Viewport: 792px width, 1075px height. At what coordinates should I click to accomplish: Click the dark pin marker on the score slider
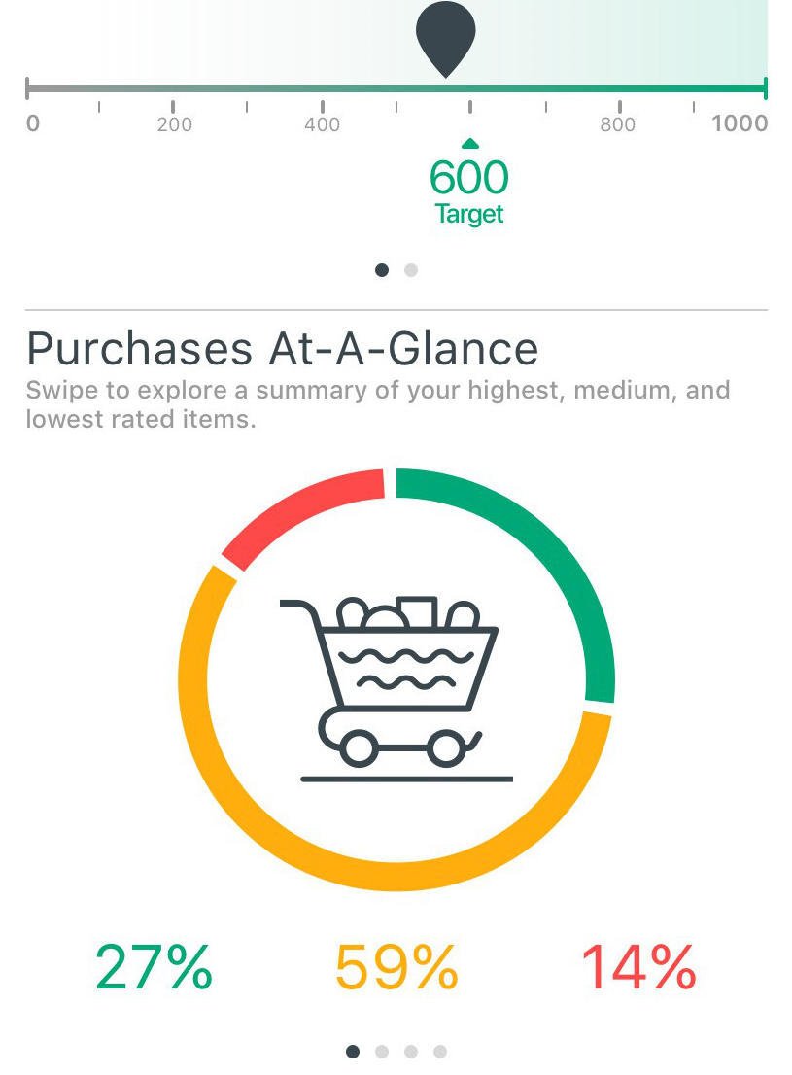[446, 36]
